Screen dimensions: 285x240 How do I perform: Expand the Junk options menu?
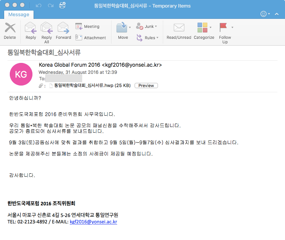pos(156,27)
